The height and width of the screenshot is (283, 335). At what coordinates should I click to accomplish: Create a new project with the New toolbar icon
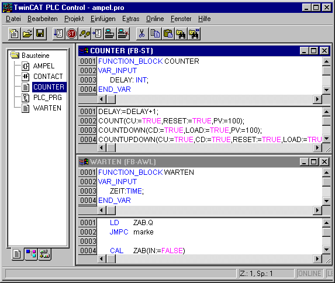pyautogui.click(x=14, y=34)
